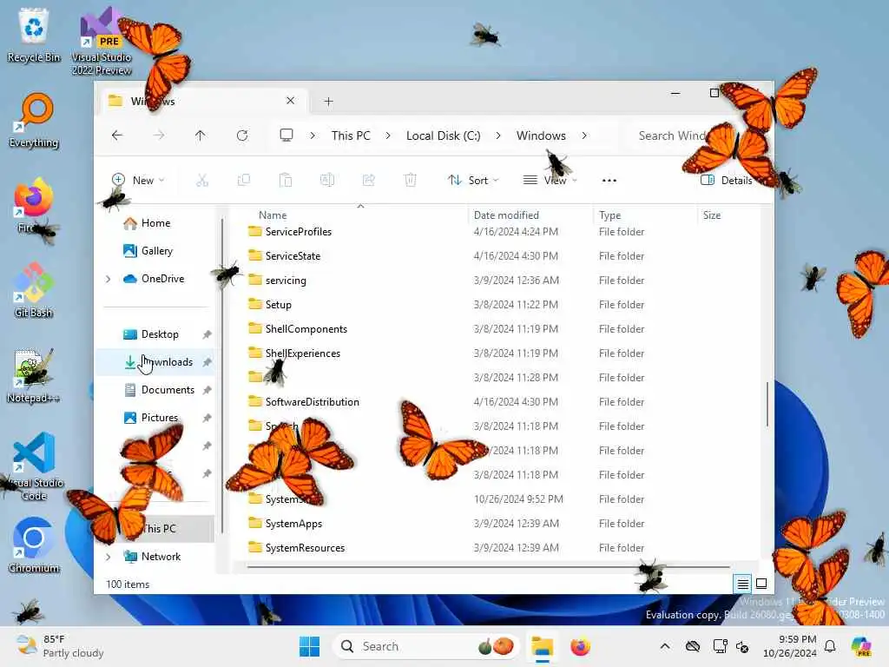This screenshot has height=667, width=889.
Task: Open the weather widget showing 85°F
Action: point(60,646)
